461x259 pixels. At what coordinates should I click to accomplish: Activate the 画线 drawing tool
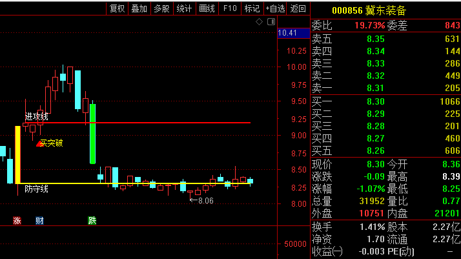point(207,8)
